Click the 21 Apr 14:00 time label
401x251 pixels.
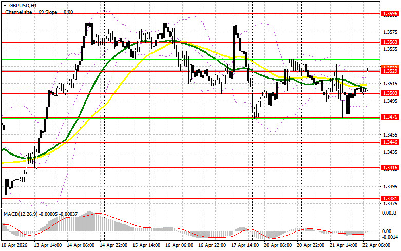pyautogui.click(x=343, y=245)
